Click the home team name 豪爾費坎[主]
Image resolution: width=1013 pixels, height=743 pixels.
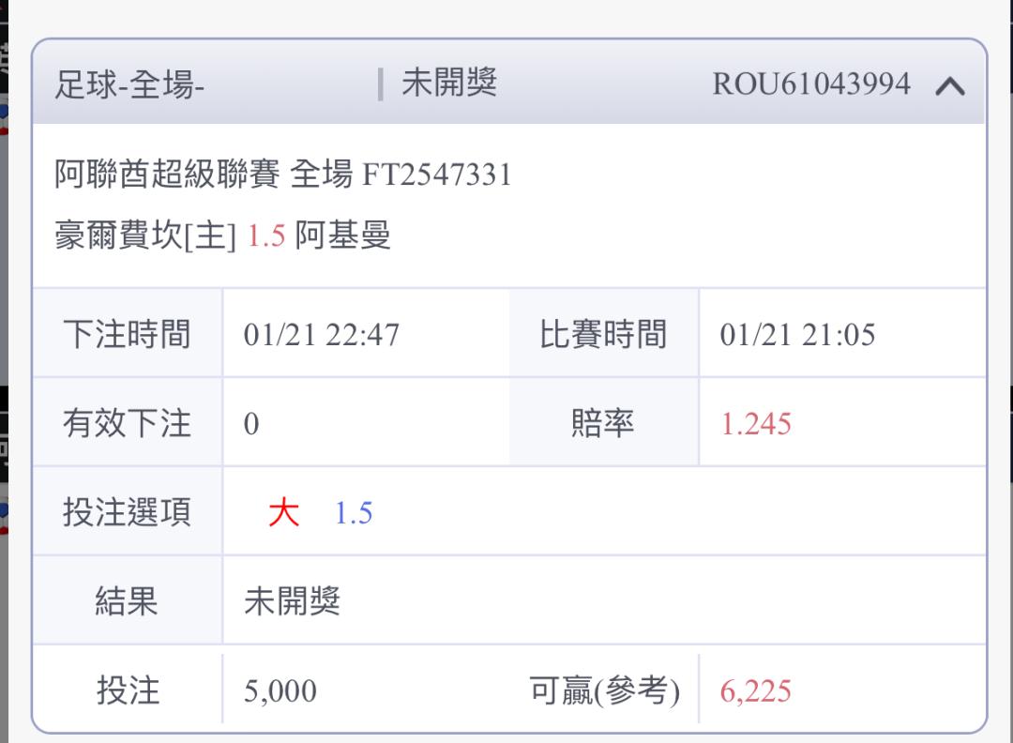click(x=145, y=235)
